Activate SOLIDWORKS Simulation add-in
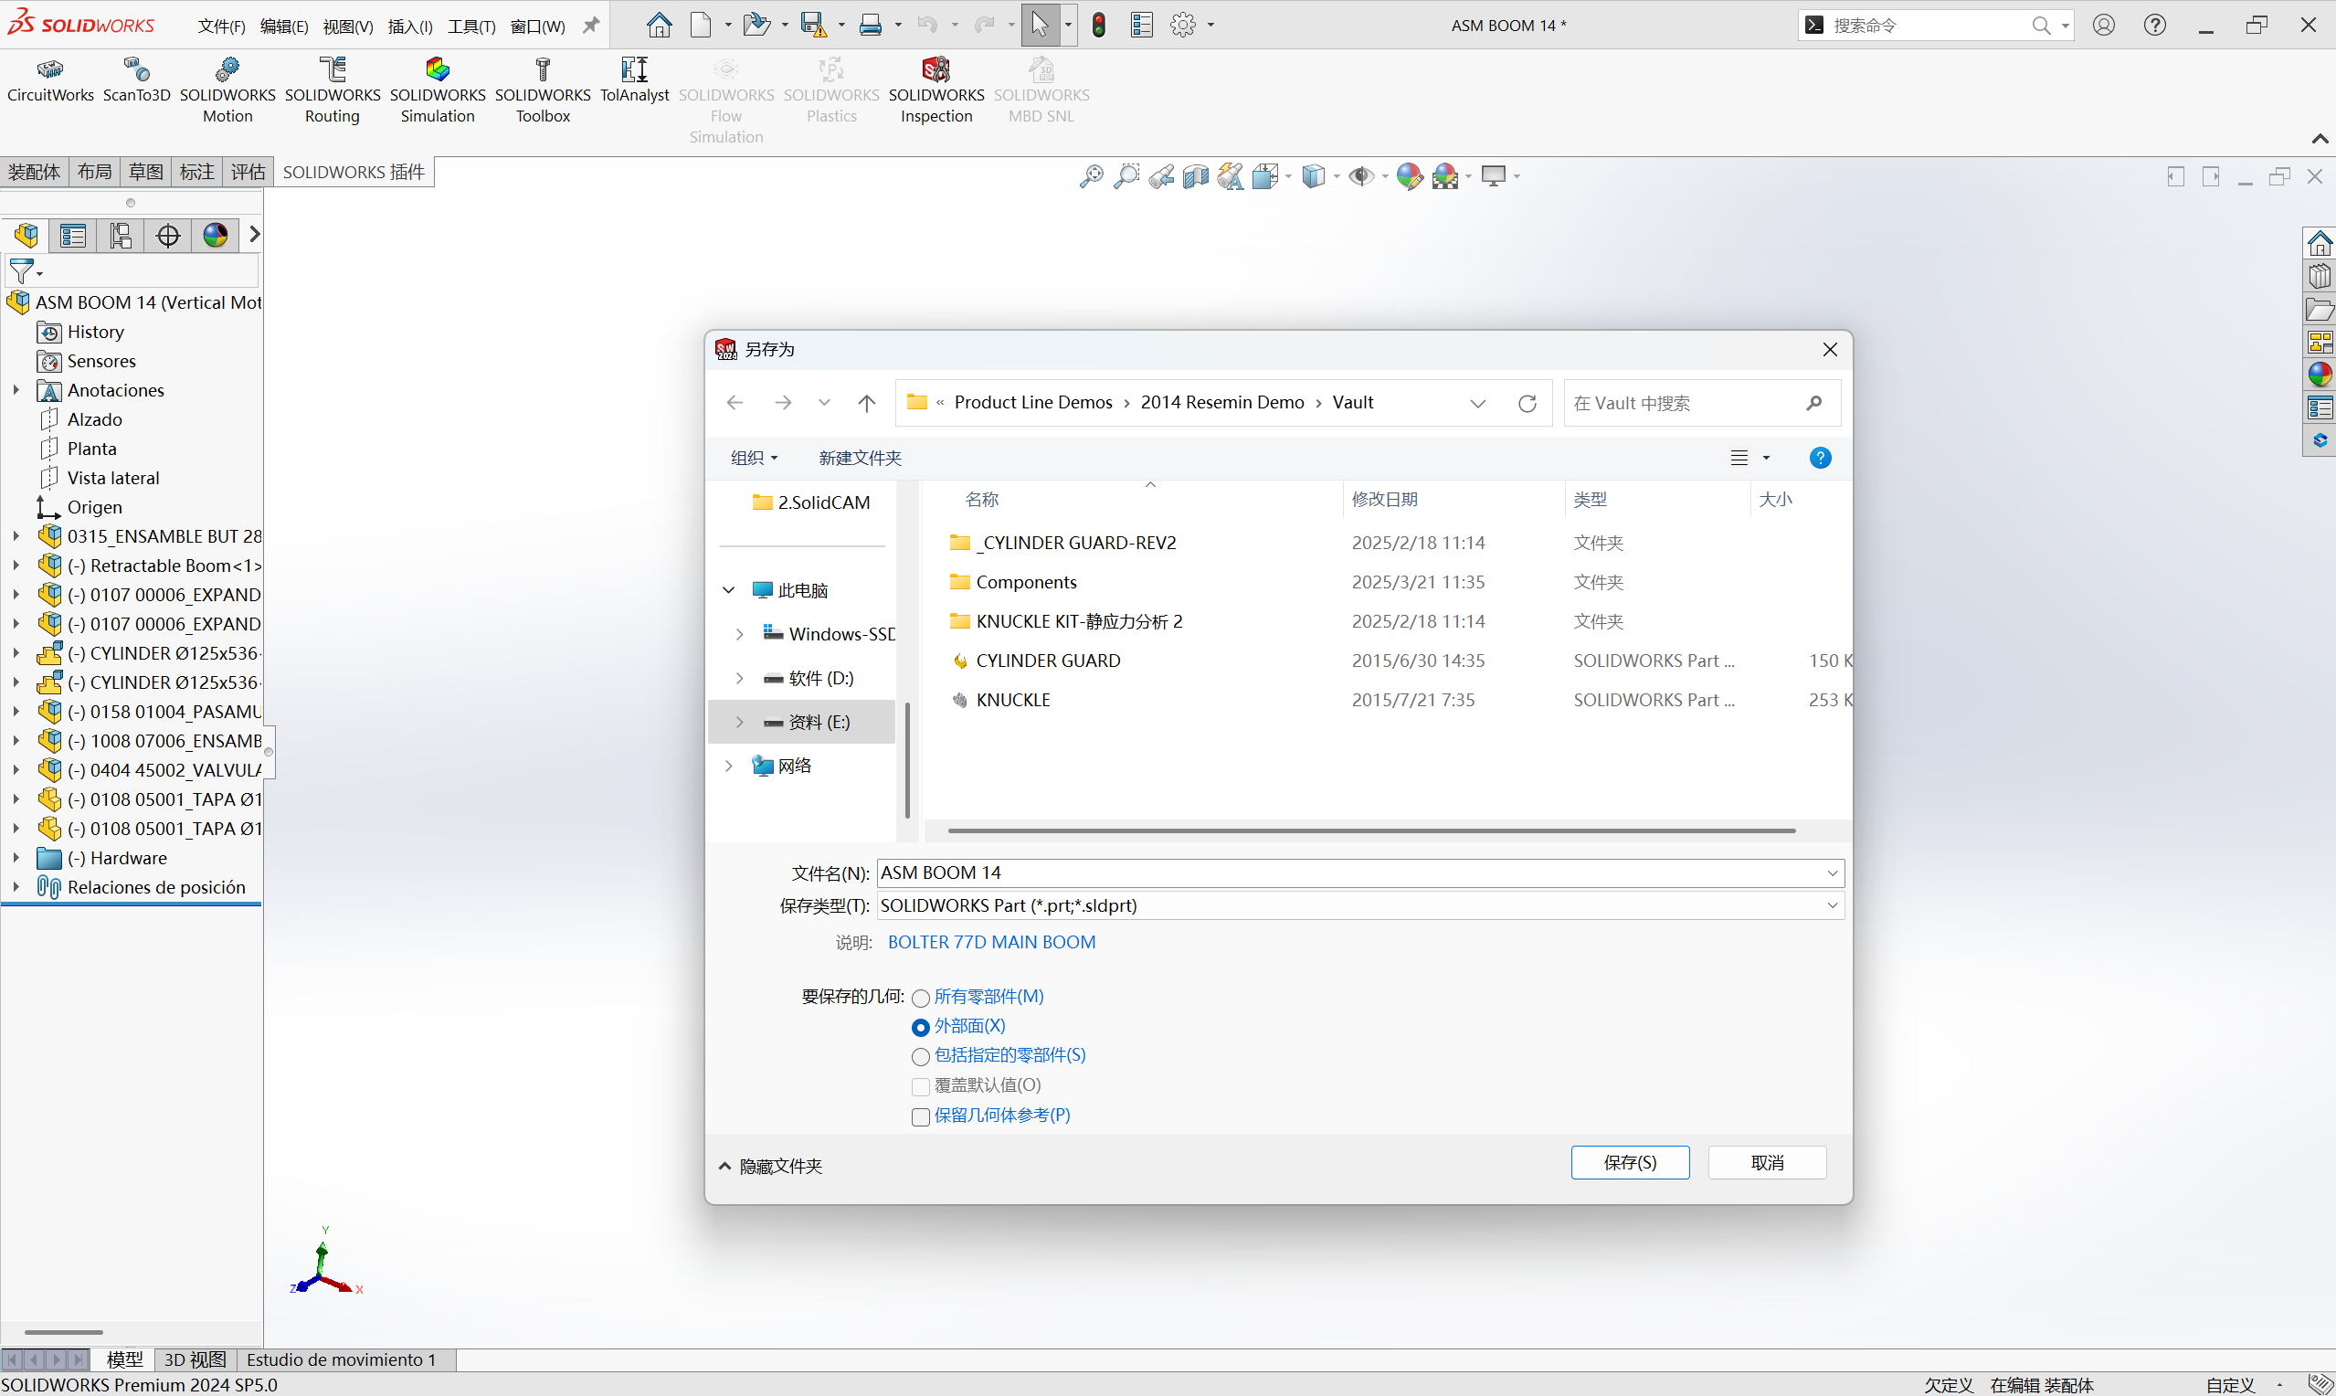 438,91
